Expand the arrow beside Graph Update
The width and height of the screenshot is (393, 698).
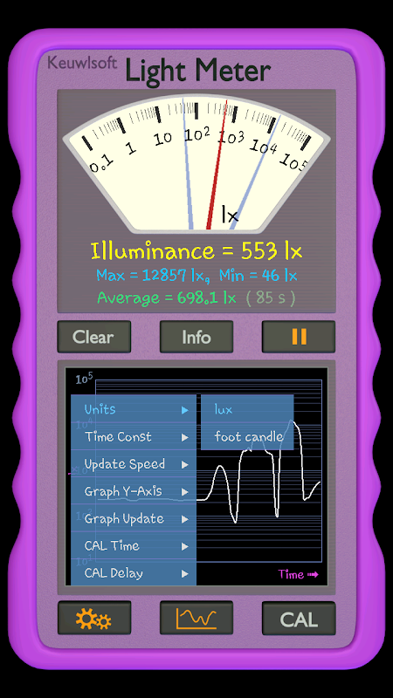click(x=184, y=519)
